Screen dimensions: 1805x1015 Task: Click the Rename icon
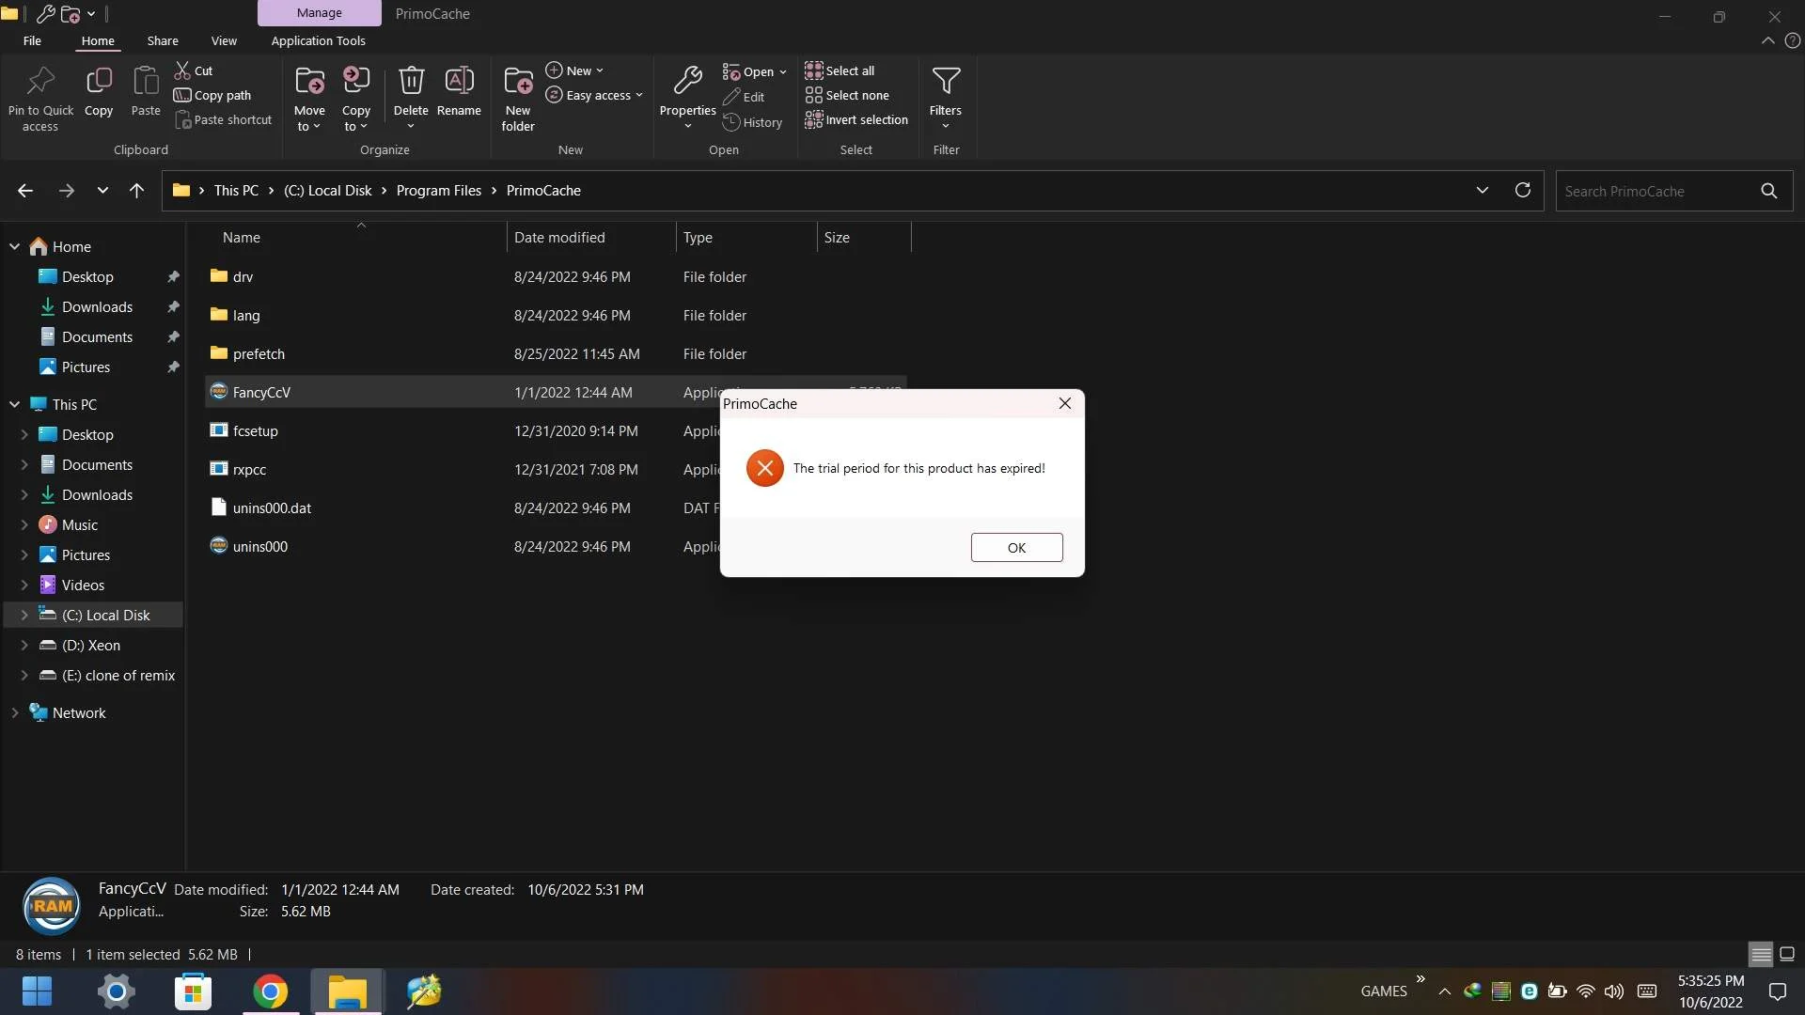(x=459, y=81)
